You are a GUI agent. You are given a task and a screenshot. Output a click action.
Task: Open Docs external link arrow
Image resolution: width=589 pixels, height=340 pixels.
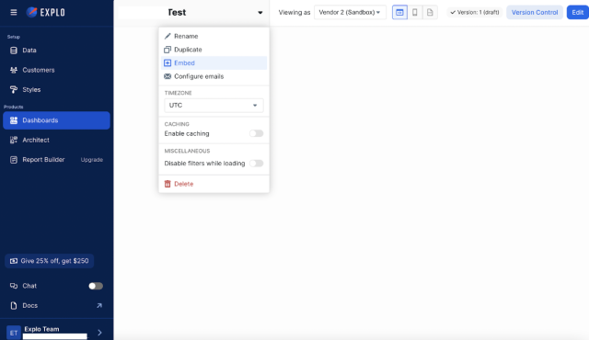[x=99, y=305]
